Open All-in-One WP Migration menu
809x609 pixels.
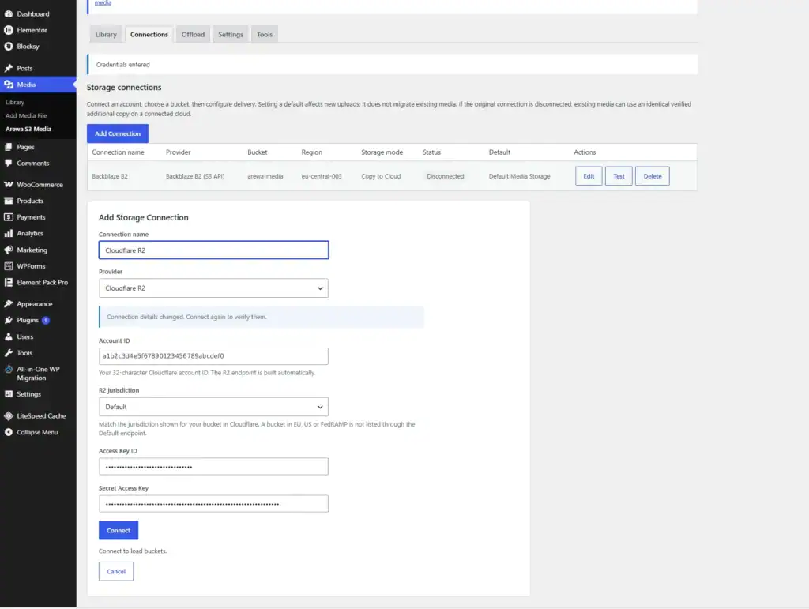[x=38, y=374]
